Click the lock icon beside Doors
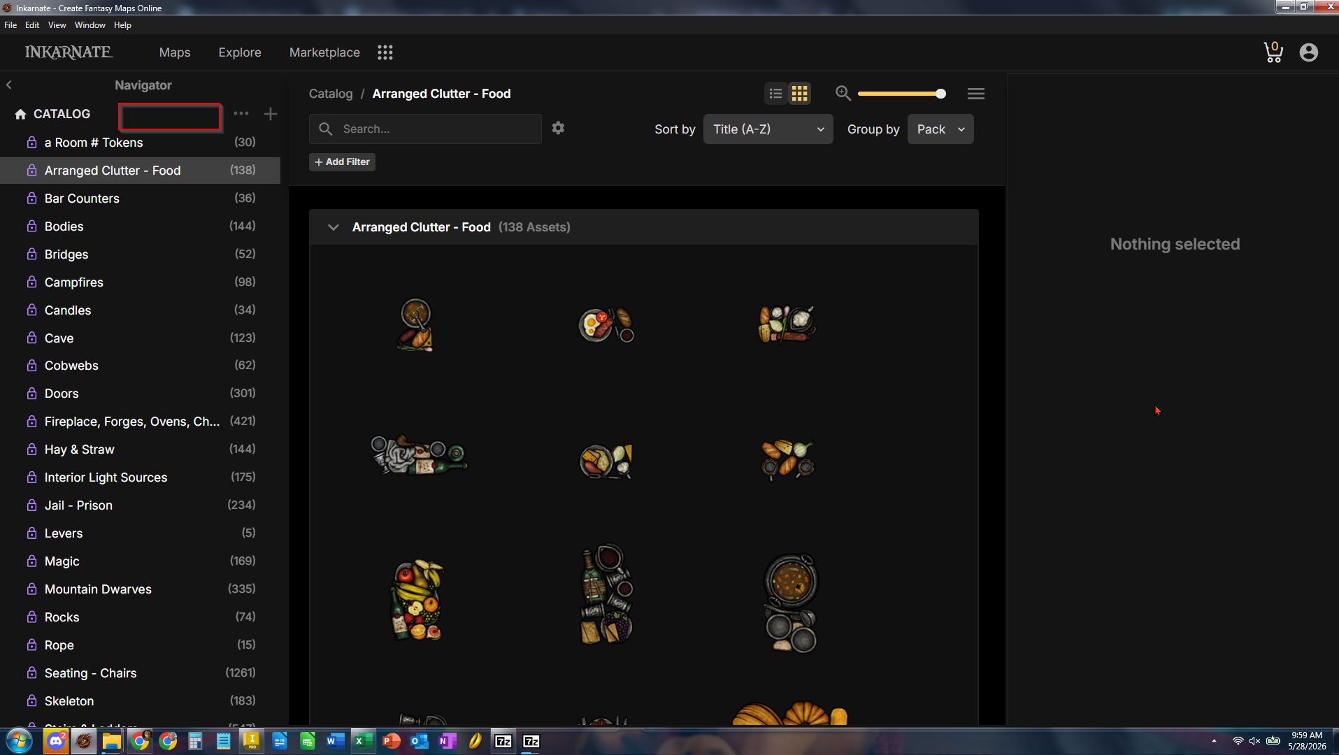1339x755 pixels. pos(31,393)
